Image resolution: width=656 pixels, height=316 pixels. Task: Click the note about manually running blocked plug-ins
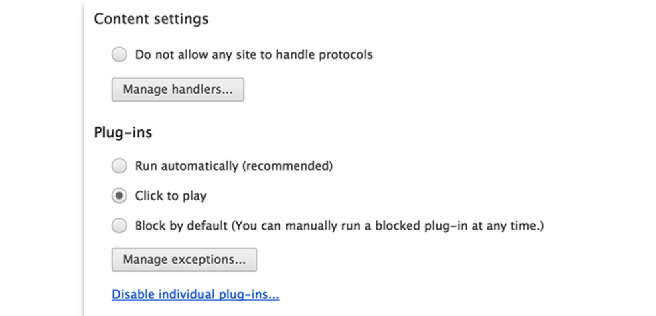point(388,226)
